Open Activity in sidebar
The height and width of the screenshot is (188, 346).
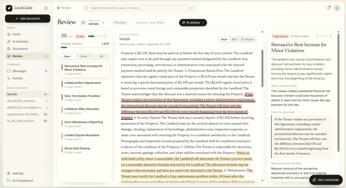click(x=27, y=78)
